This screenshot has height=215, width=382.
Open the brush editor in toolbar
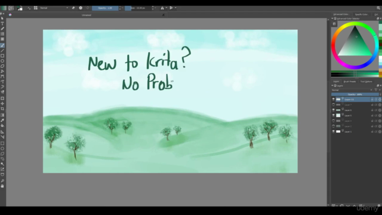tap(29, 8)
